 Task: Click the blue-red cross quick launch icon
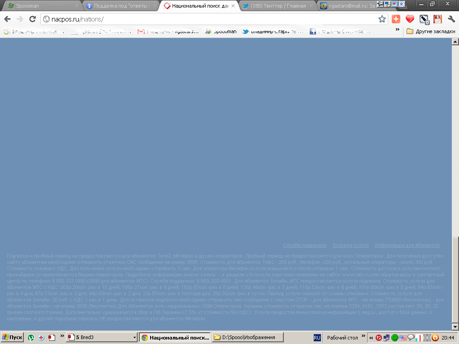(41, 338)
